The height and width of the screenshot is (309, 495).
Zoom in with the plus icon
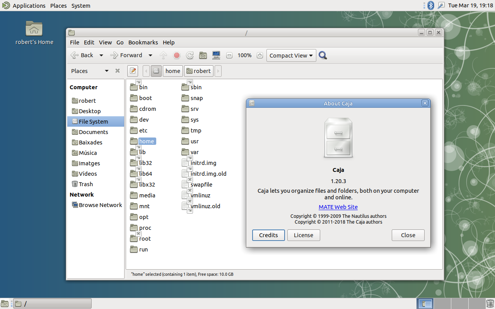pos(260,55)
